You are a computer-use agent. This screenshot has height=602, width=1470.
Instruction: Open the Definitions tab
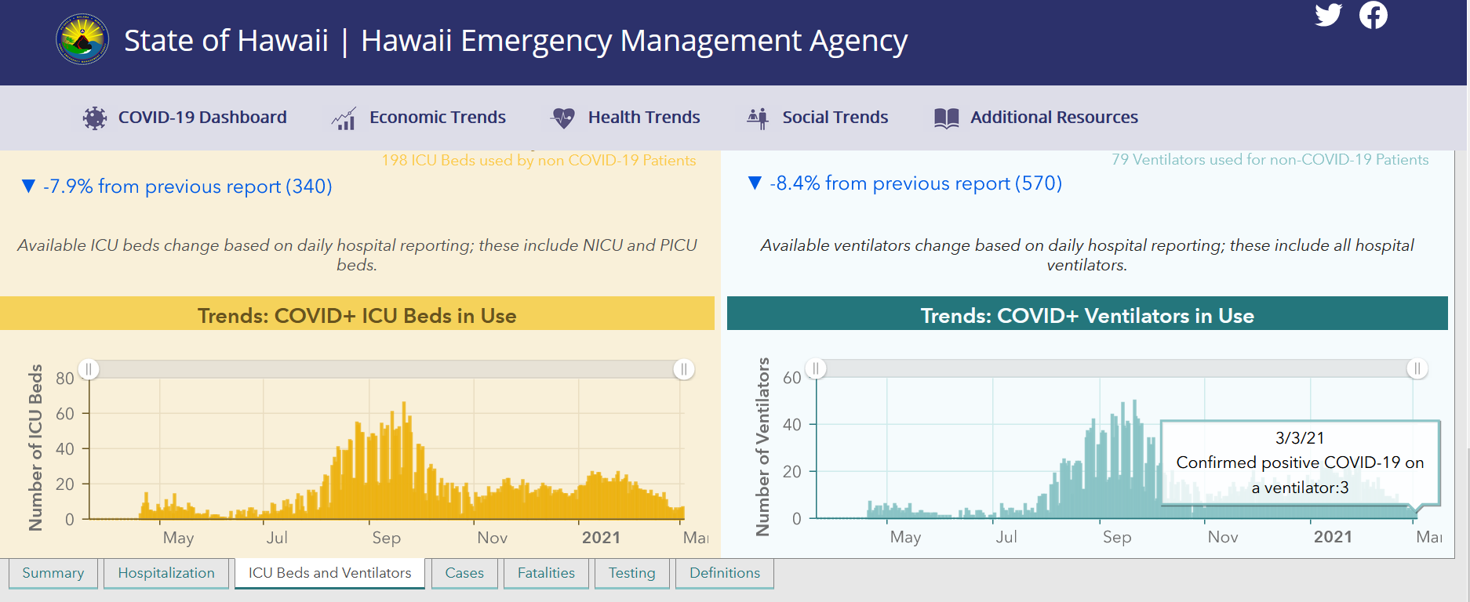pos(725,573)
